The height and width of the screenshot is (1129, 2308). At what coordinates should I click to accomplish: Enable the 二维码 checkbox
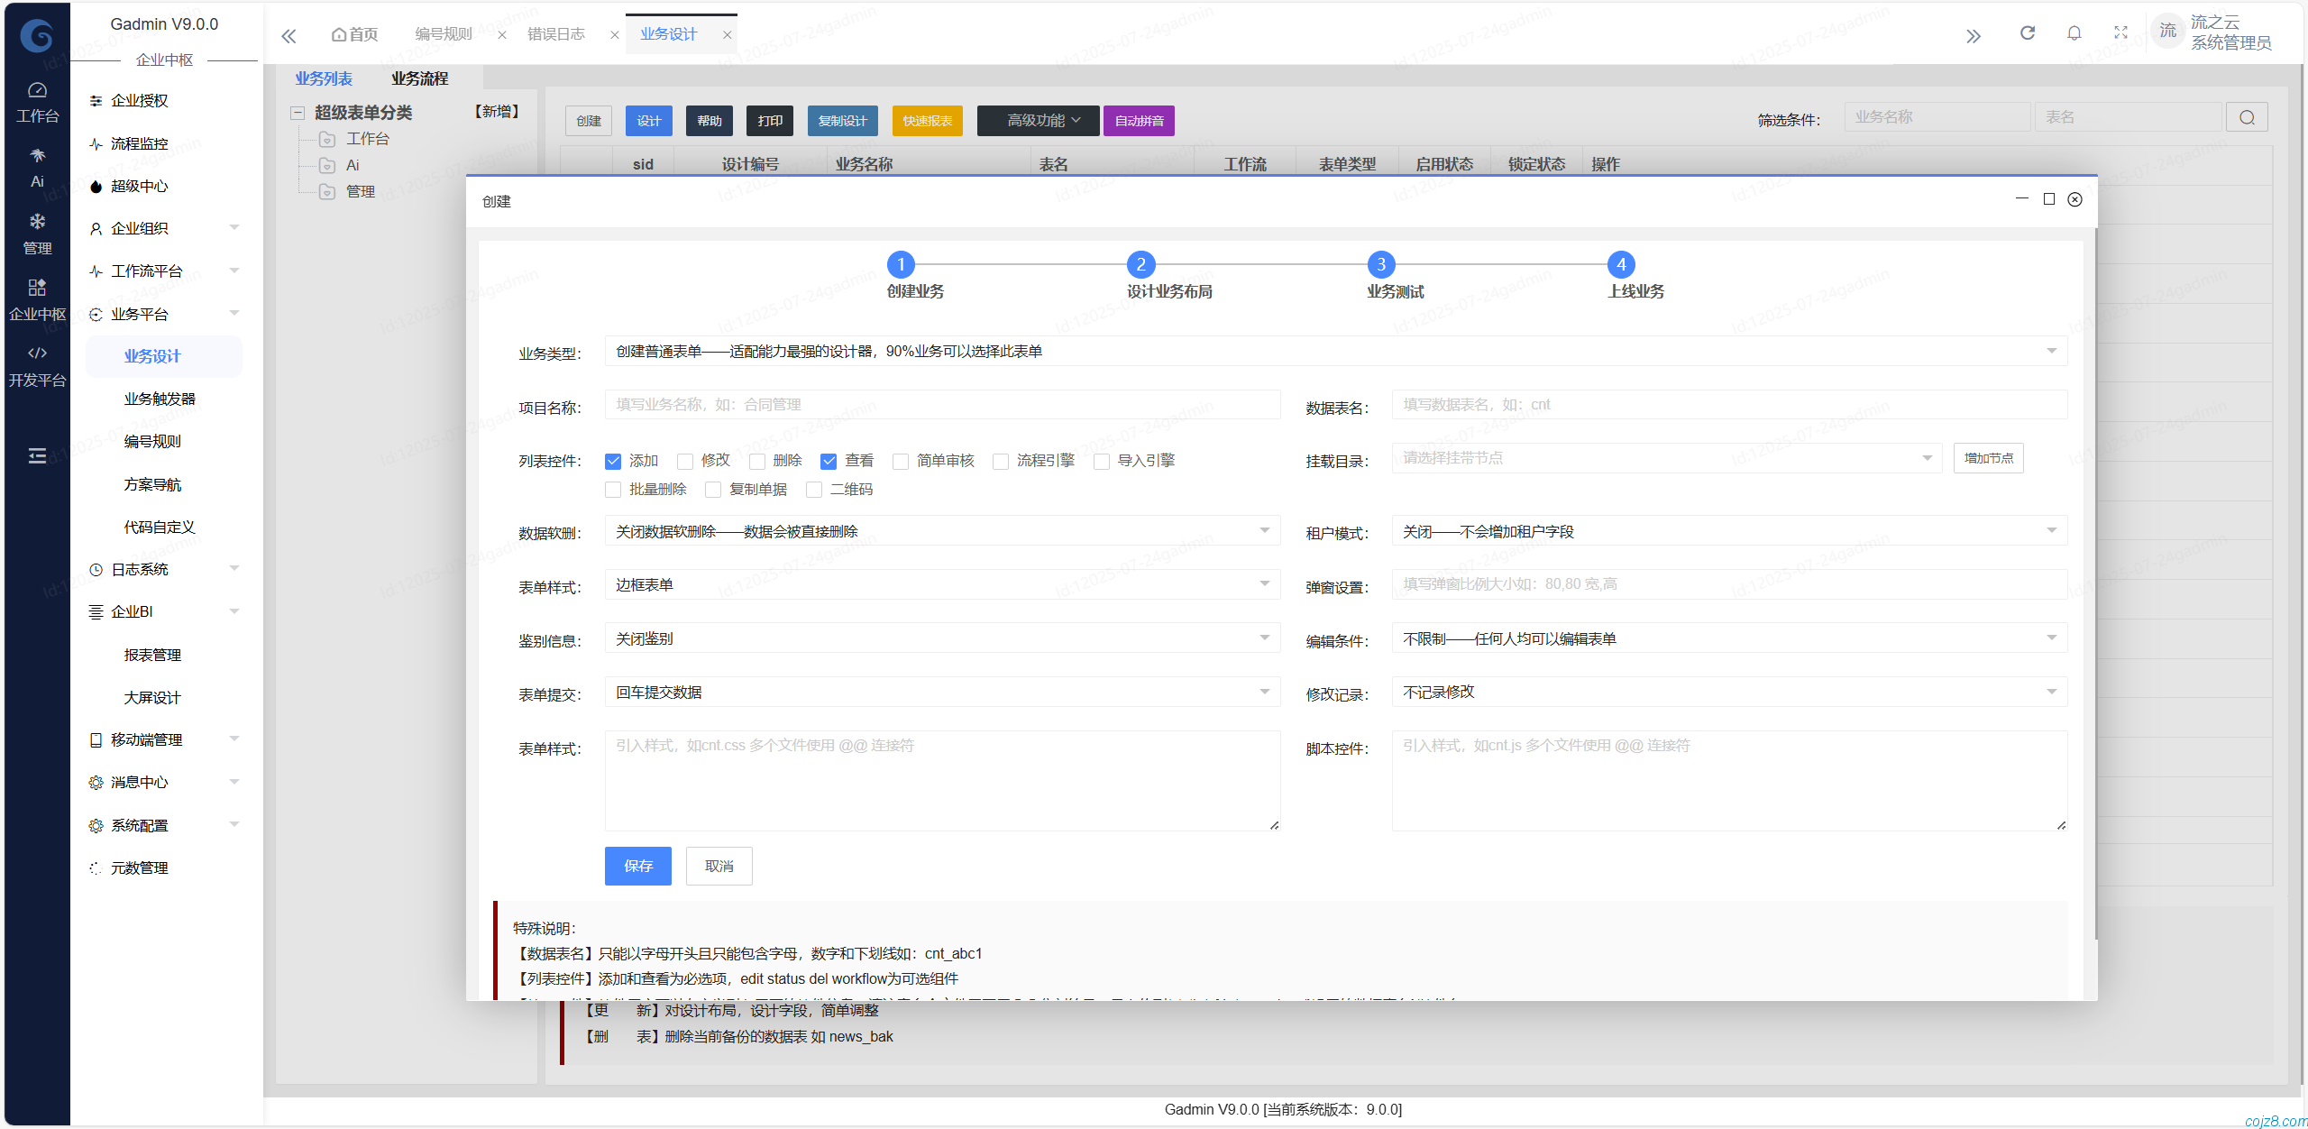pos(814,489)
